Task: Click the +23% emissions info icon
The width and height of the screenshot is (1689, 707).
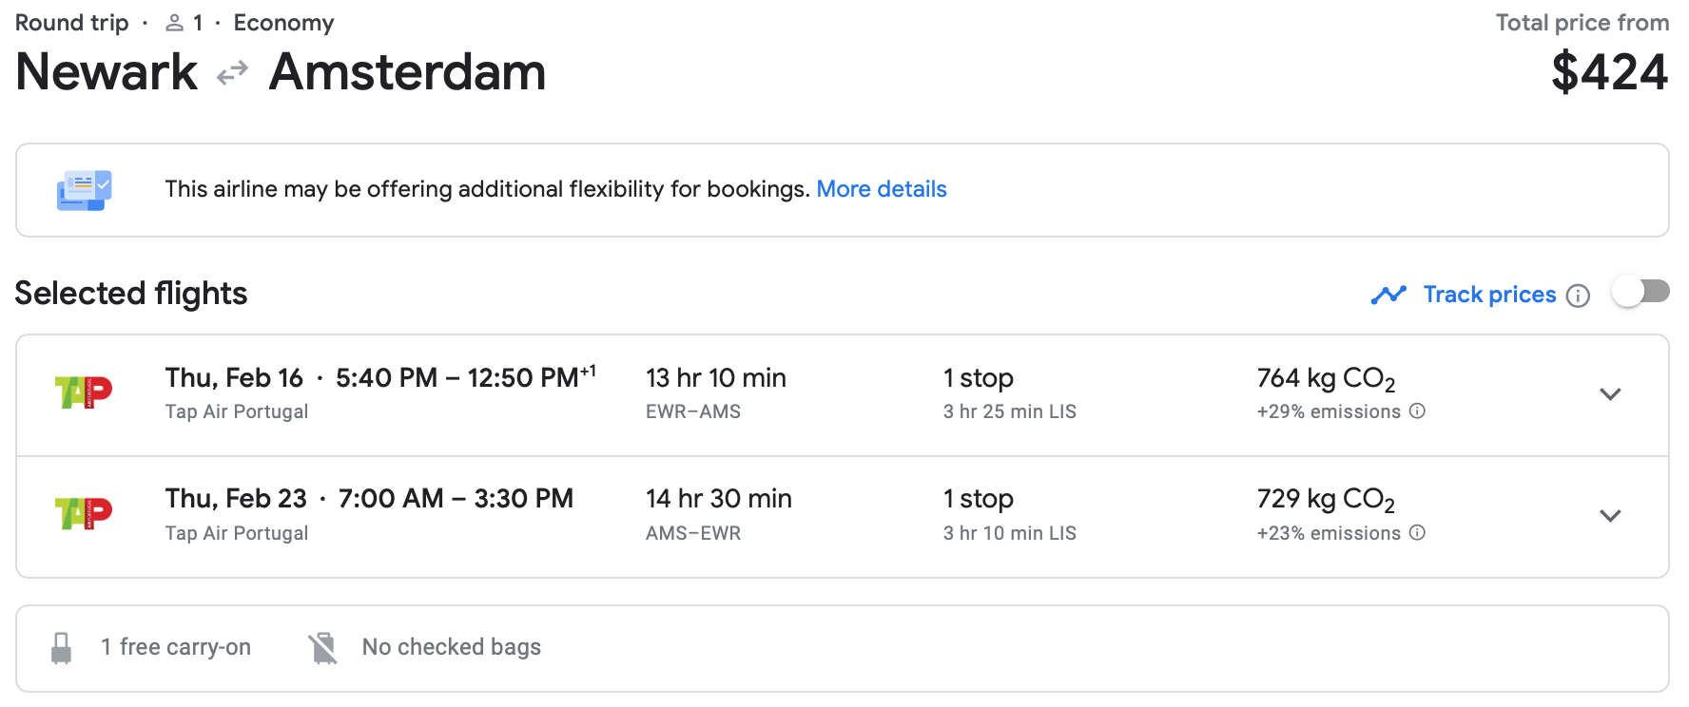Action: [x=1417, y=532]
